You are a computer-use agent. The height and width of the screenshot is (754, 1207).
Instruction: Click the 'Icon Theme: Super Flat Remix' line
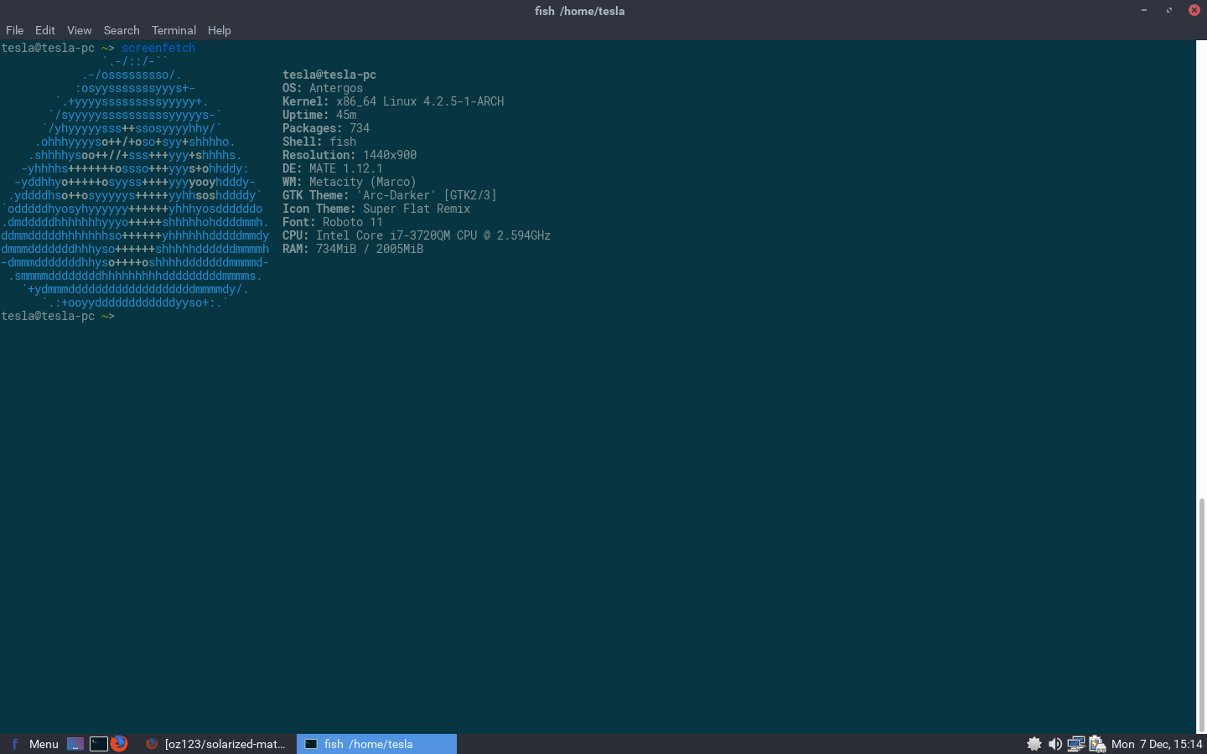point(376,209)
